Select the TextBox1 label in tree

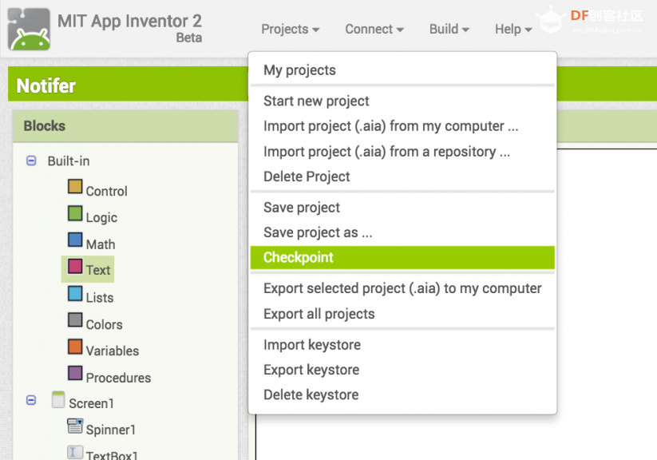pos(112,454)
